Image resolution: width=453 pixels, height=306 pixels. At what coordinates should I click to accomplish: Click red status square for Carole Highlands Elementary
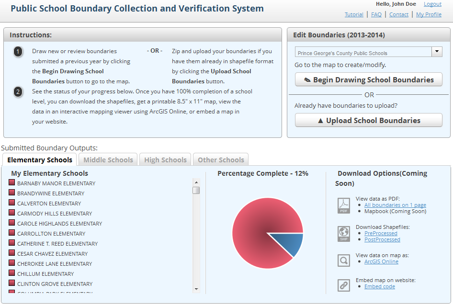(11, 223)
